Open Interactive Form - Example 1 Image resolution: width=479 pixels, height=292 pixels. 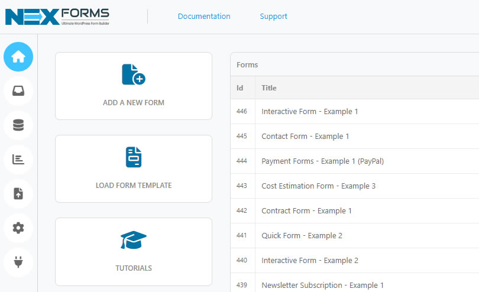point(309,112)
